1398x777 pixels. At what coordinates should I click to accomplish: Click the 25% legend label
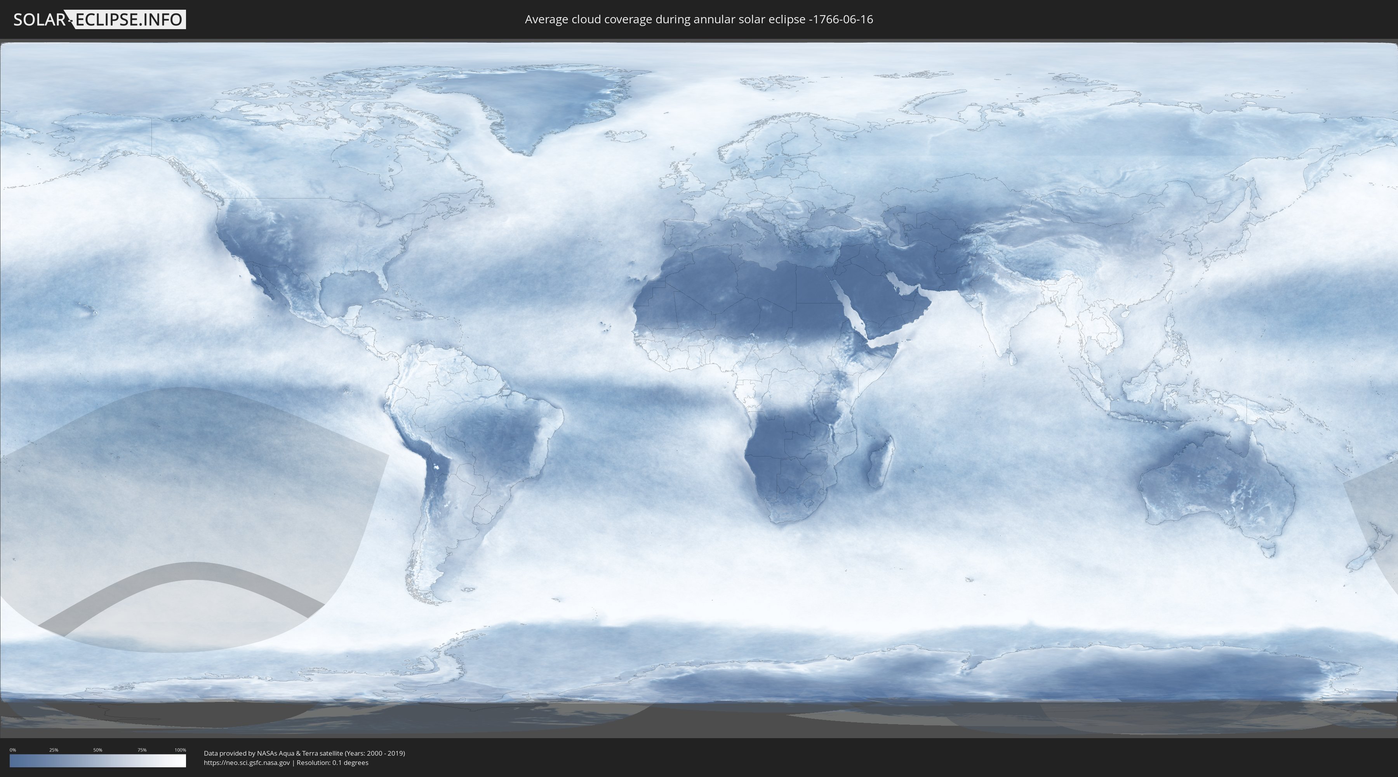click(54, 750)
